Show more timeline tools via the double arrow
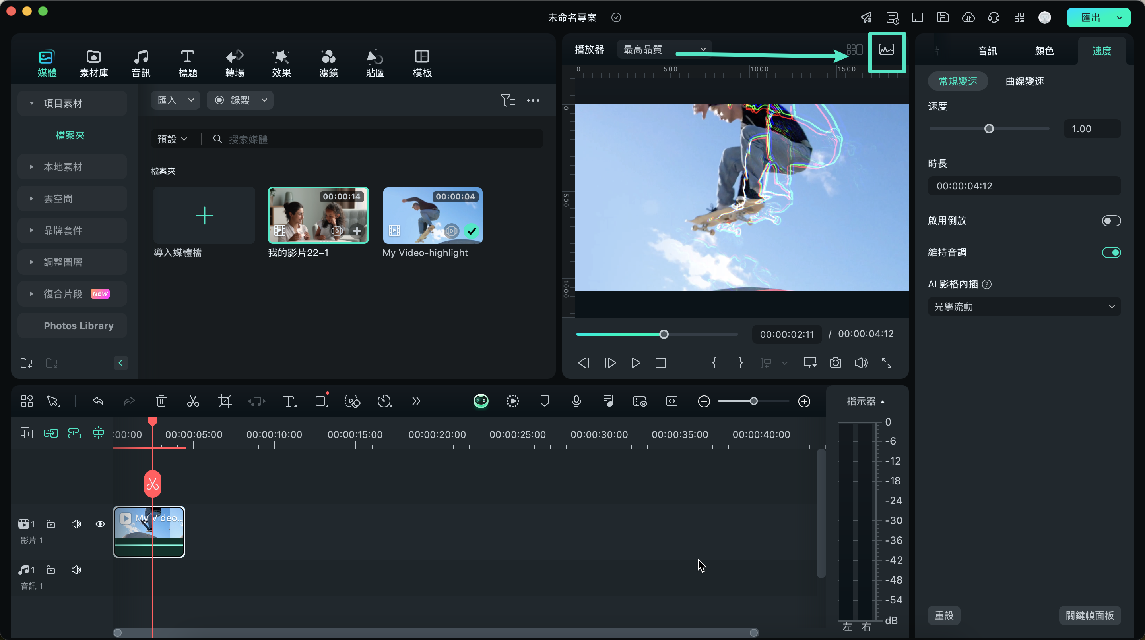 (x=415, y=401)
